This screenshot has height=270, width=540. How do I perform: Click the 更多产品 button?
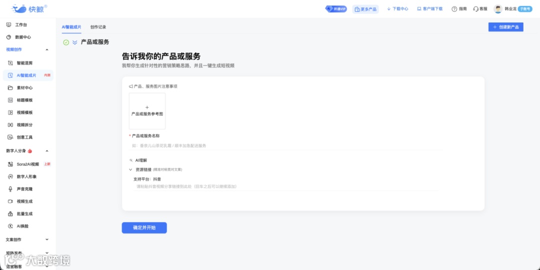(365, 9)
